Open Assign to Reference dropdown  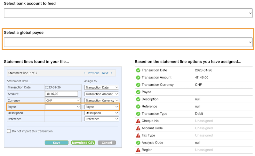point(101,119)
